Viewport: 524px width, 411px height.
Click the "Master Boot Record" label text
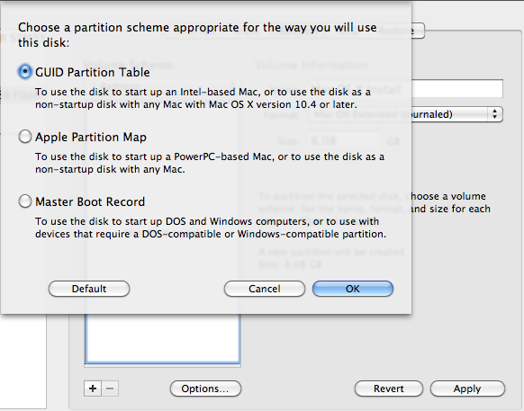pyautogui.click(x=90, y=201)
